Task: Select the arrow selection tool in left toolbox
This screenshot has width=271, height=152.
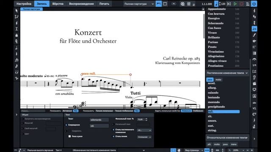Action: (17, 11)
